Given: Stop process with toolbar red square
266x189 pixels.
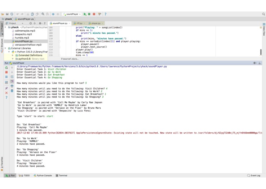Looking at the screenshot, I should click(x=94, y=14).
